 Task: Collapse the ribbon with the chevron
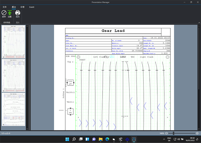(199, 23)
